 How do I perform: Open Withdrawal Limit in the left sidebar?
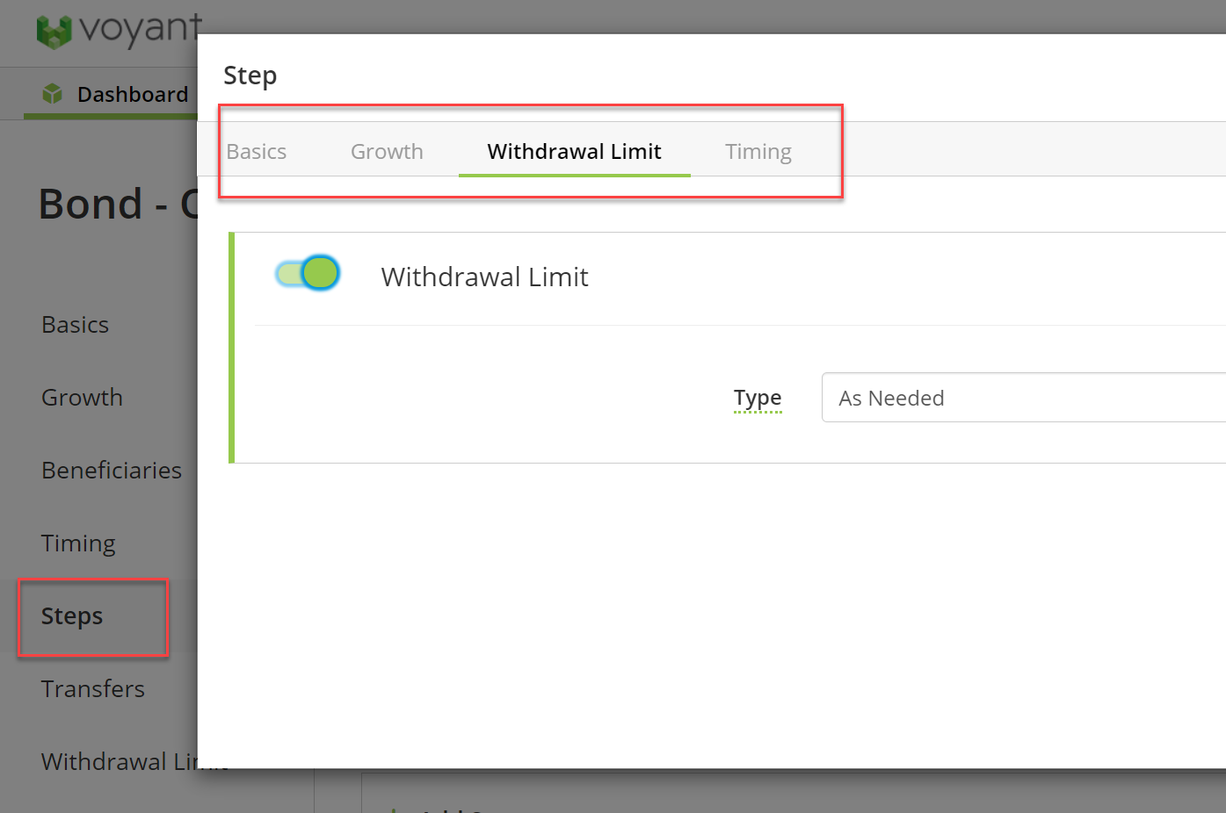[x=119, y=761]
